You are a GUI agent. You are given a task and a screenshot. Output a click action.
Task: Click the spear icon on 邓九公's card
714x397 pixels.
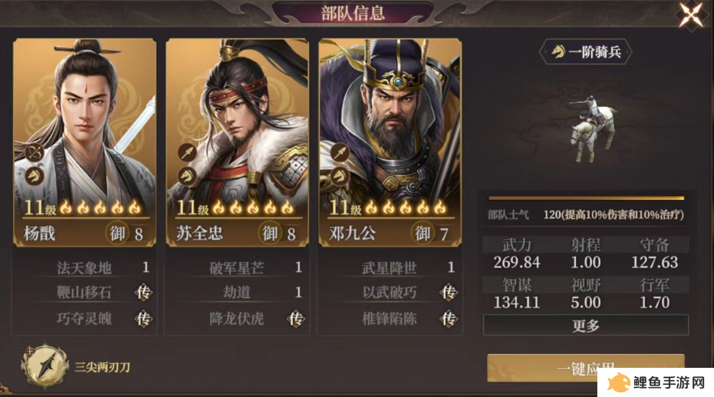tap(339, 153)
